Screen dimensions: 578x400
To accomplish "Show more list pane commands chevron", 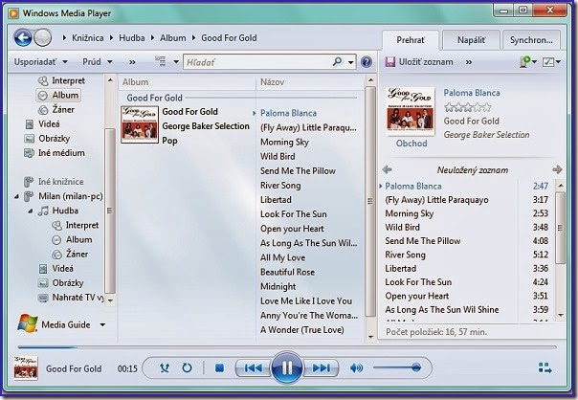I will click(x=469, y=62).
